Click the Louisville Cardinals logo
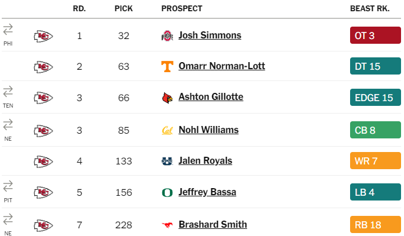The width and height of the screenshot is (404, 236). 167,98
